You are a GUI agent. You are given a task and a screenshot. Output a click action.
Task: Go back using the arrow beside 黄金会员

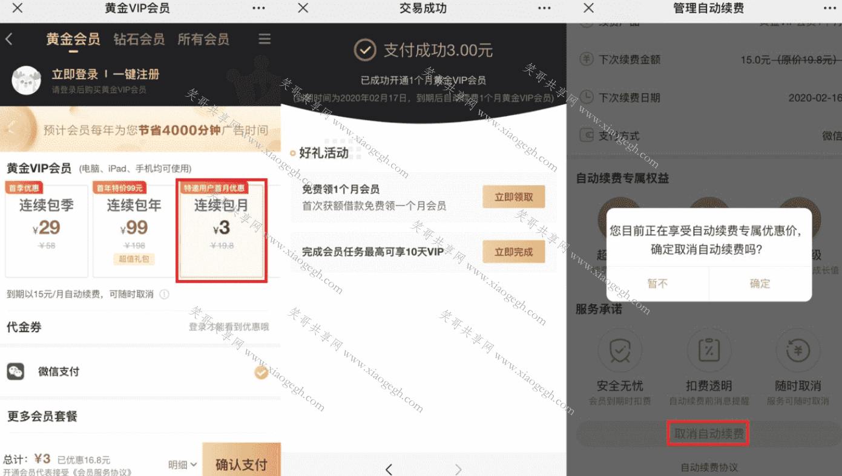click(x=9, y=39)
